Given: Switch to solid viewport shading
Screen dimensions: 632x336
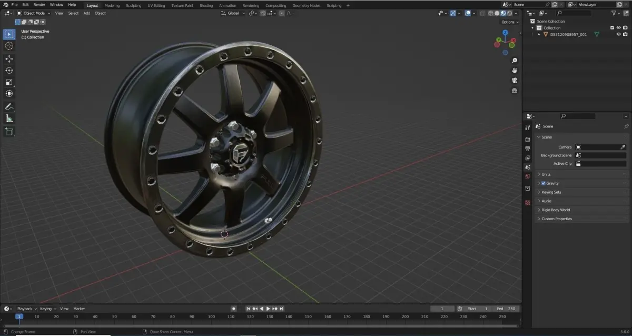Looking at the screenshot, I should (x=497, y=13).
